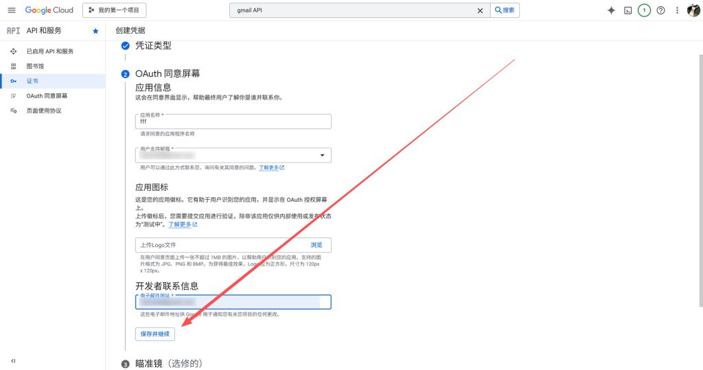Click the 浏览 button for logo upload
This screenshot has height=370, width=703.
(x=316, y=244)
